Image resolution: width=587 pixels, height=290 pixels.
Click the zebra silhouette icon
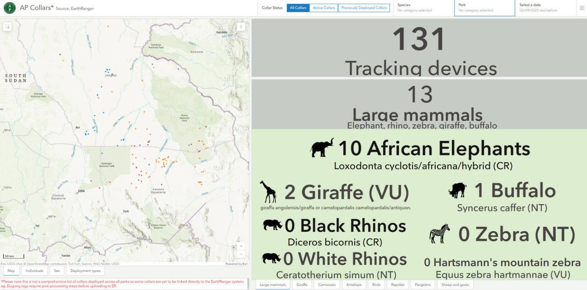439,234
